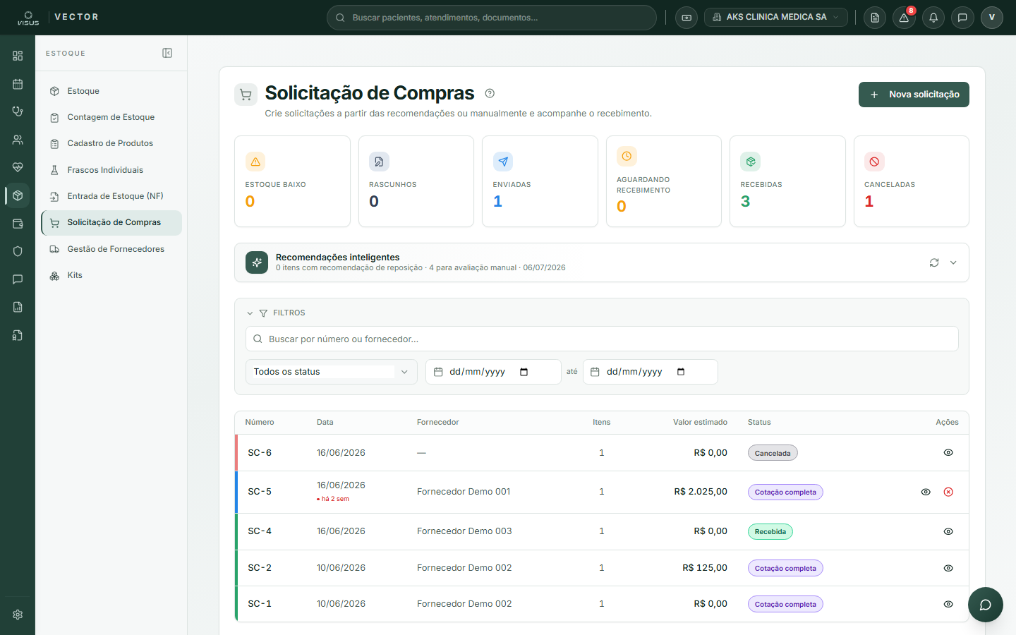Open alerts icon with badge 8
The width and height of the screenshot is (1016, 635).
tap(904, 18)
